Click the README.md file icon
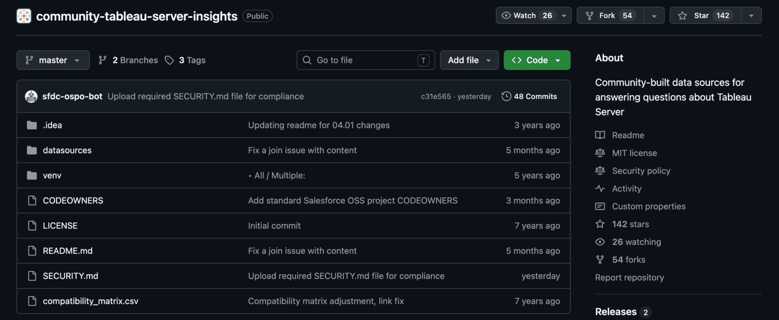Screen dimensions: 779x320 (x=32, y=251)
